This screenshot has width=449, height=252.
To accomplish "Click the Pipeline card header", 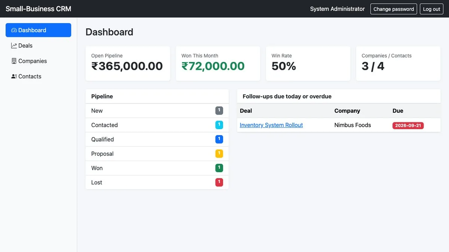I will point(157,96).
